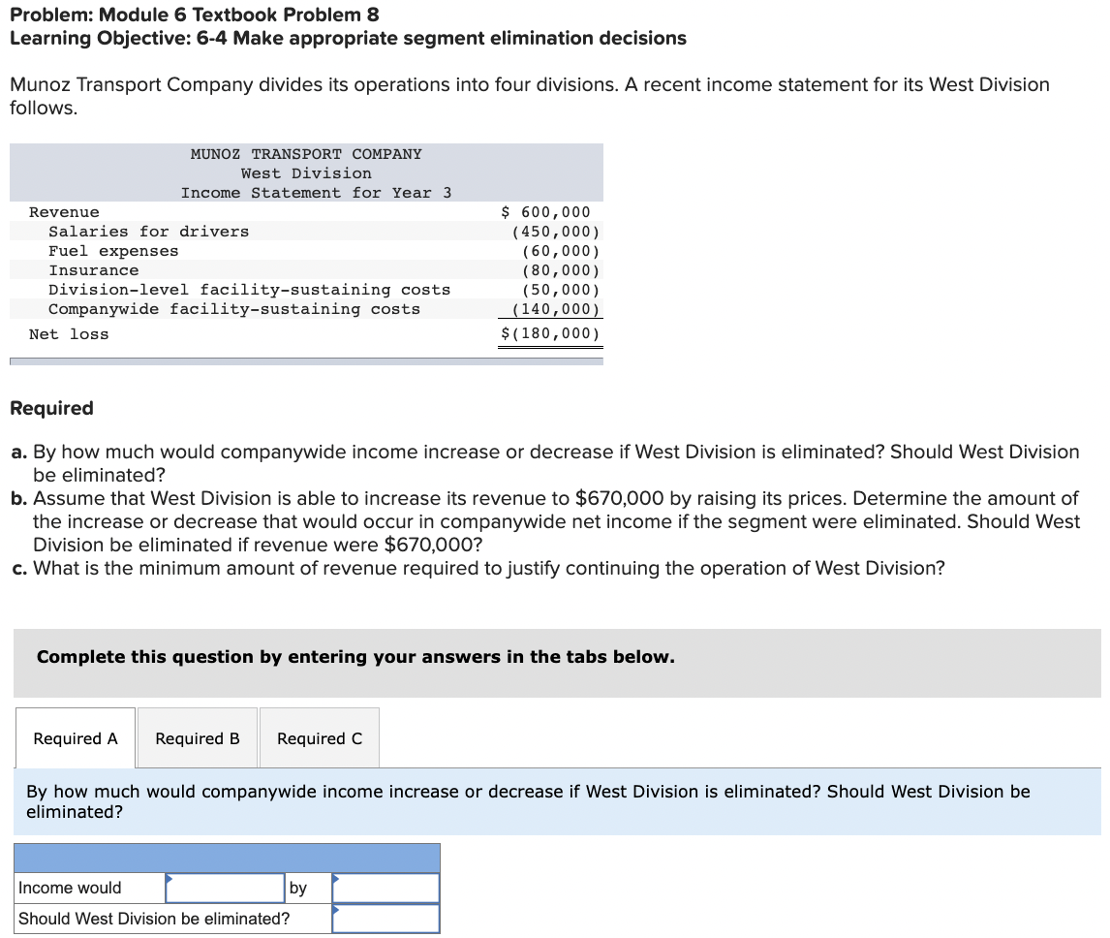Screen dimensions: 1110x938
Task: Click the 'Insurance' row label
Action: tap(93, 270)
